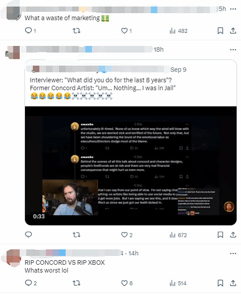
Task: View analytics showing 672 views
Action: point(178,235)
